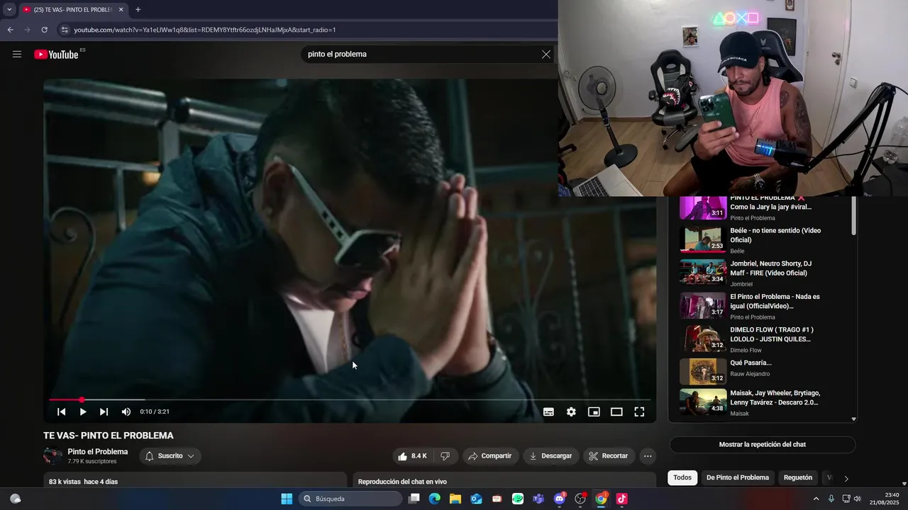Screen dimensions: 908x510
Task: Open Nada es igual video thumbnail
Action: (x=703, y=305)
